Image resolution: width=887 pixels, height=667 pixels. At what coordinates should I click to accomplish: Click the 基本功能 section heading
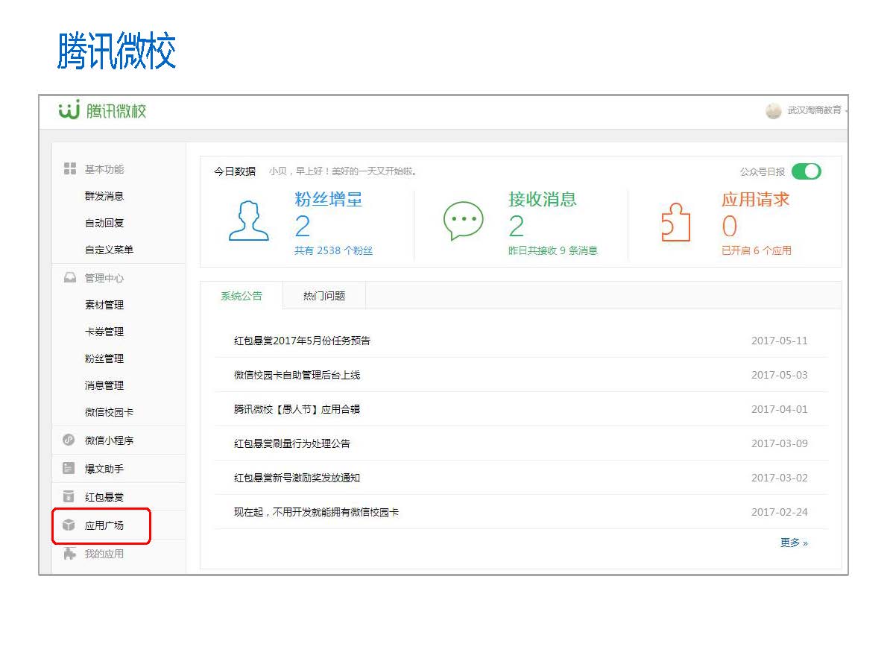point(104,169)
